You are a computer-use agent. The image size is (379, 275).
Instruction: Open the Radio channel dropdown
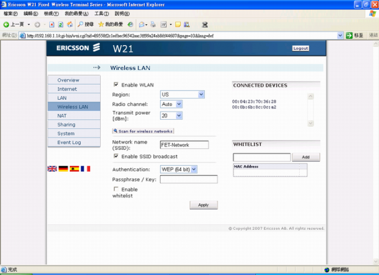171,104
